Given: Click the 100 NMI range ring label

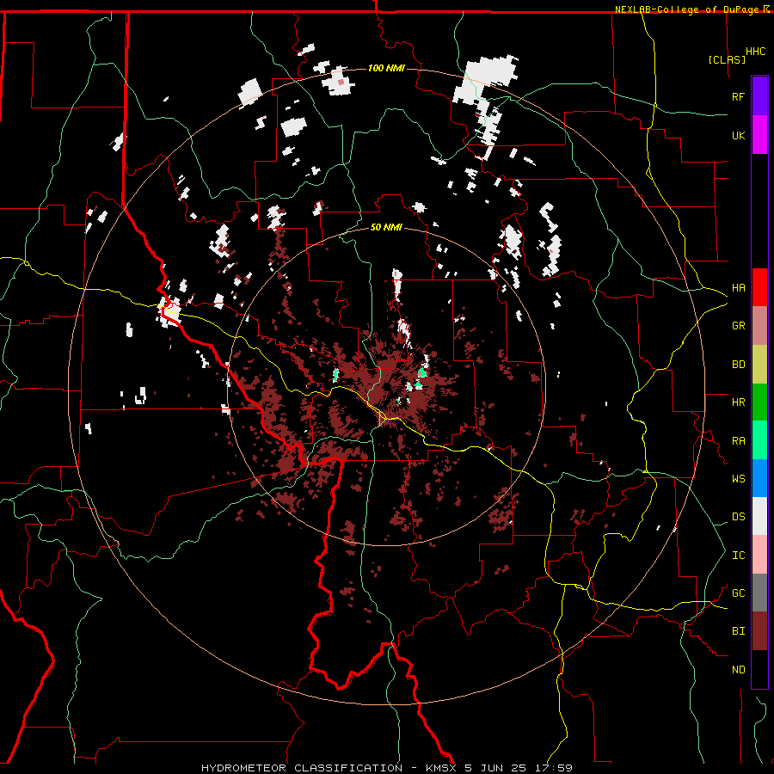Looking at the screenshot, I should click(x=386, y=68).
